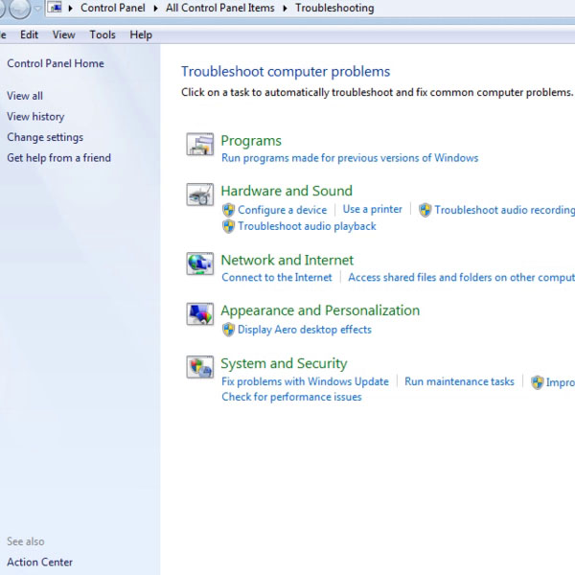Screen dimensions: 575x575
Task: Click Get help from a friend
Action: (x=58, y=158)
